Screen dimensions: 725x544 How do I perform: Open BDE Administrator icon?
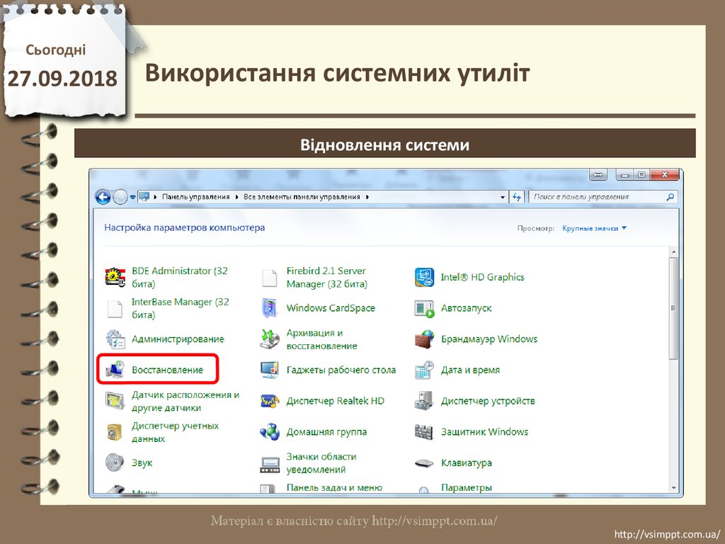115,277
